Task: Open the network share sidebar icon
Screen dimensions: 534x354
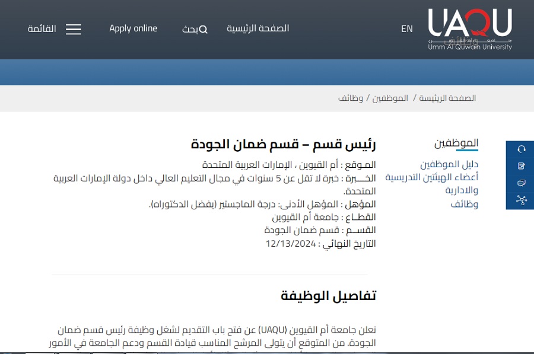Action: pyautogui.click(x=522, y=200)
